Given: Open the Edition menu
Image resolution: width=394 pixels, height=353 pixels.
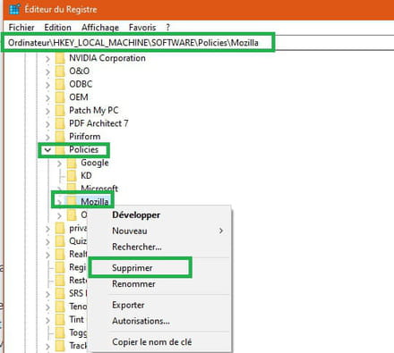Looking at the screenshot, I should click(x=57, y=28).
